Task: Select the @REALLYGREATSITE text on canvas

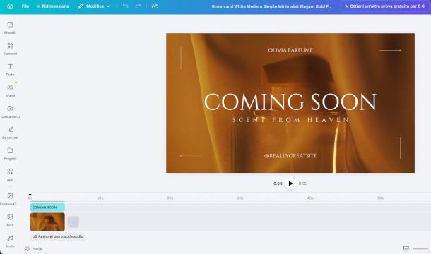Action: 290,156
